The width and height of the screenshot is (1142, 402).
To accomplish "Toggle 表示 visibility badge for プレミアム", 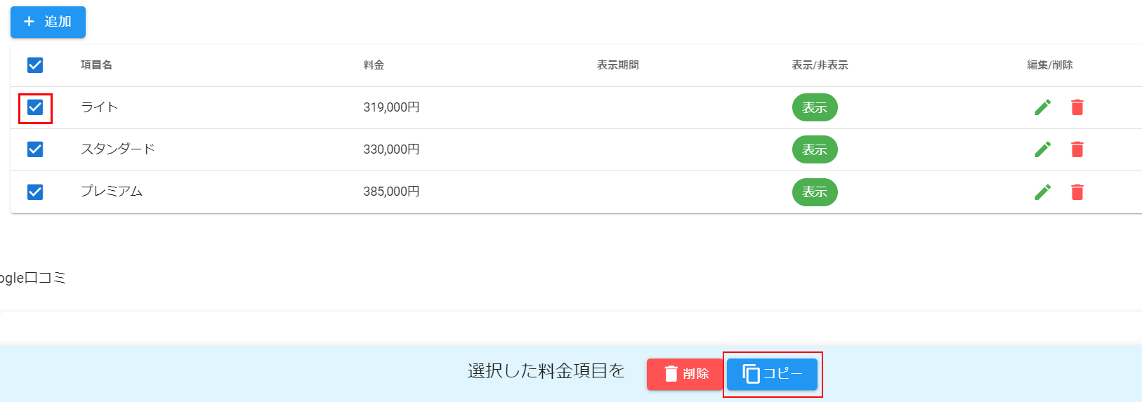I will click(x=815, y=192).
